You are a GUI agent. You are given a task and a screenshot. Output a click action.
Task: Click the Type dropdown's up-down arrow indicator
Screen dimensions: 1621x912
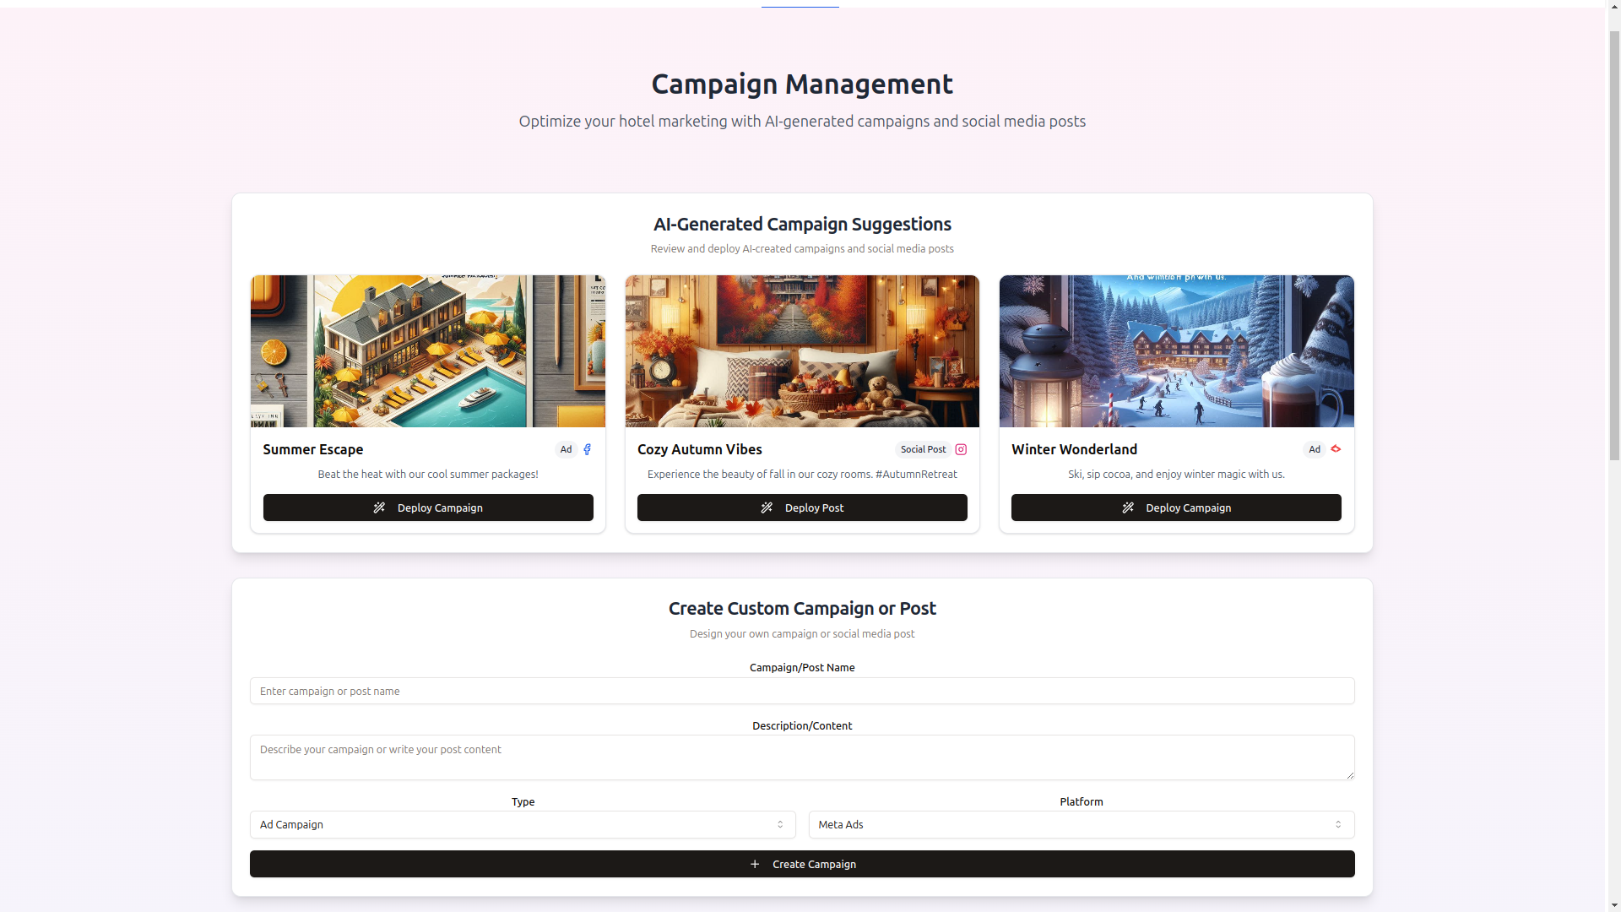tap(780, 824)
